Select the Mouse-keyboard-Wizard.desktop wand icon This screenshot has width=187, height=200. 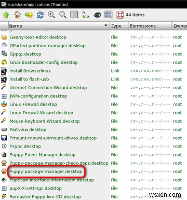click(4, 121)
